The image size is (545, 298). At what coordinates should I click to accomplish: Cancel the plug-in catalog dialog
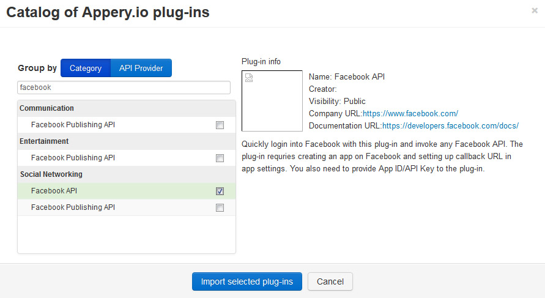330,281
